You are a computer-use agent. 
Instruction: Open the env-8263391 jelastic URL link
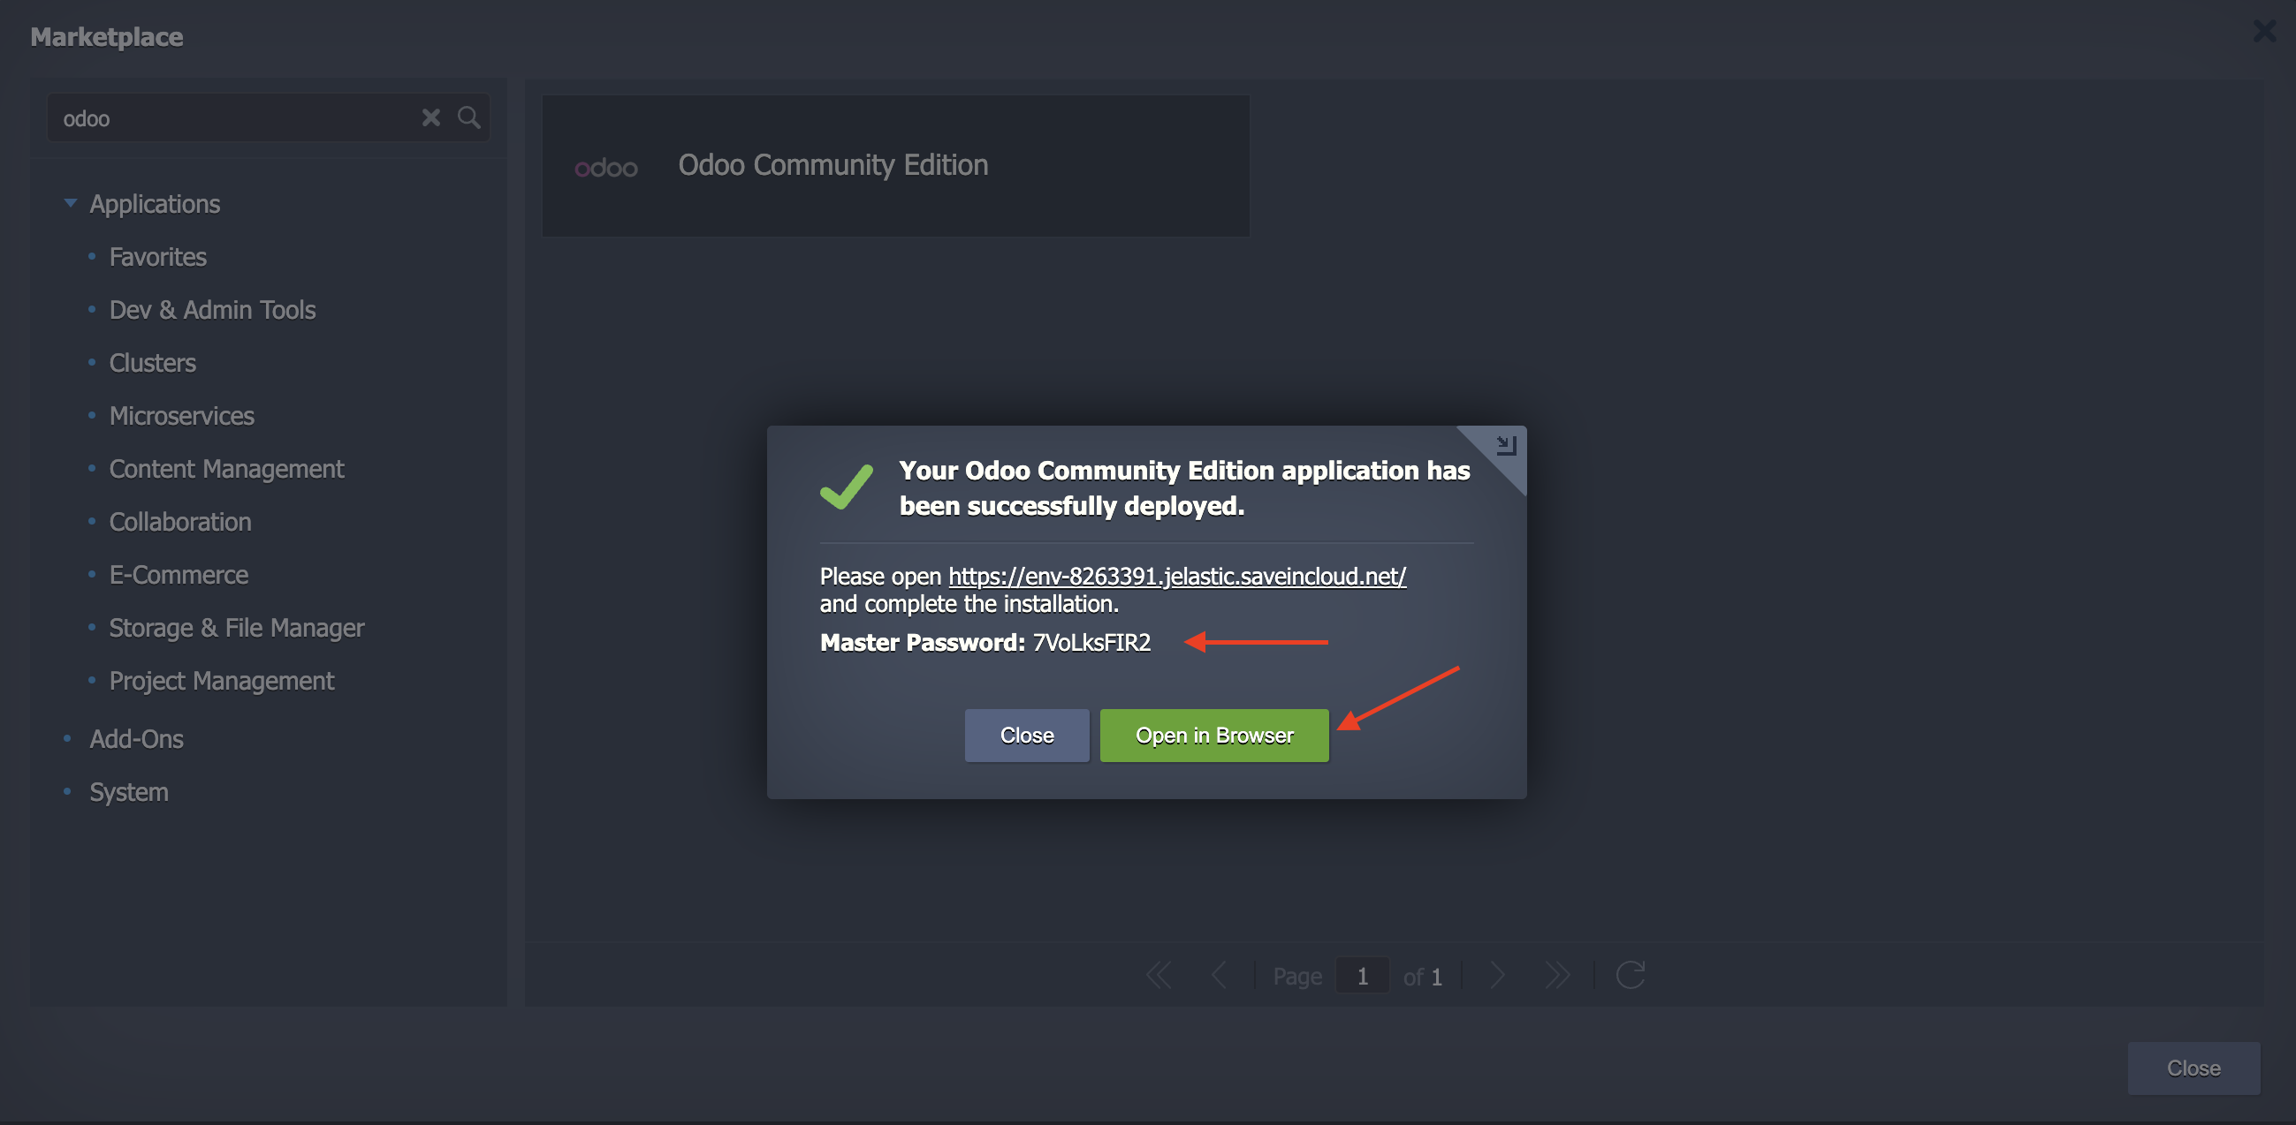pyautogui.click(x=1176, y=577)
